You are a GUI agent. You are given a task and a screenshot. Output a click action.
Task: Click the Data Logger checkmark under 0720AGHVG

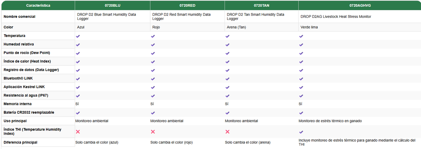click(x=301, y=70)
